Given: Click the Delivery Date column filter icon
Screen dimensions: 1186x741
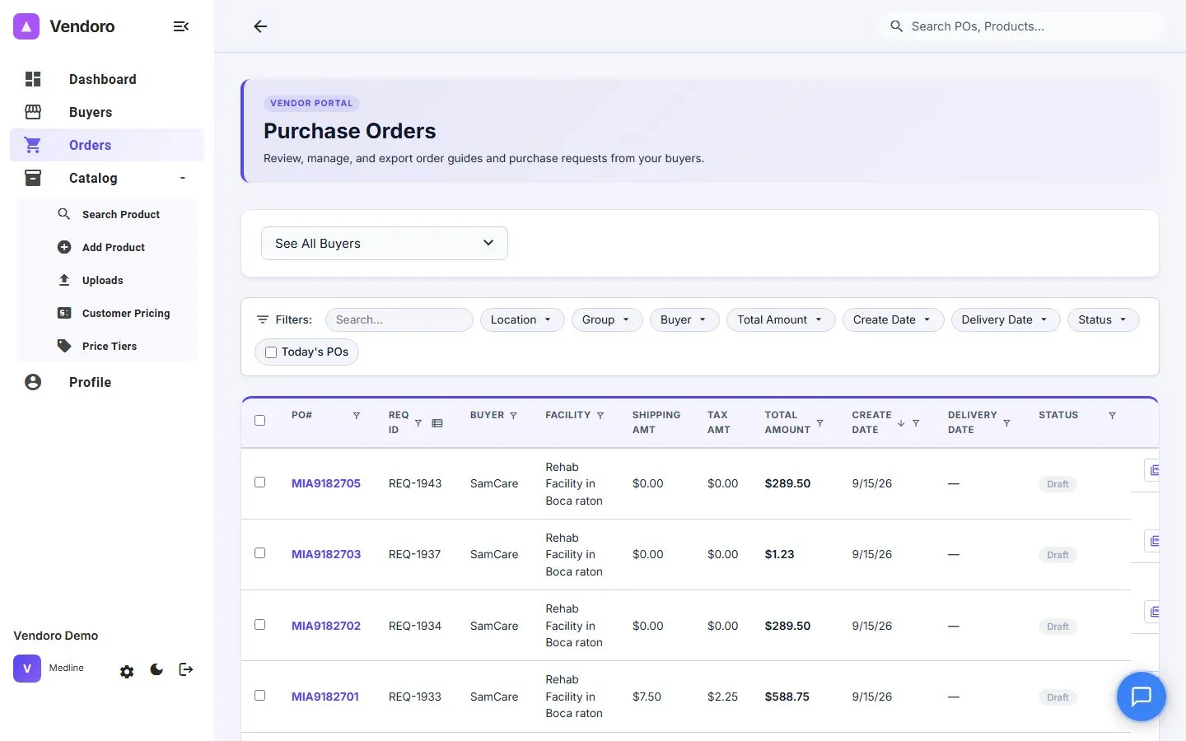Looking at the screenshot, I should click(x=1006, y=423).
